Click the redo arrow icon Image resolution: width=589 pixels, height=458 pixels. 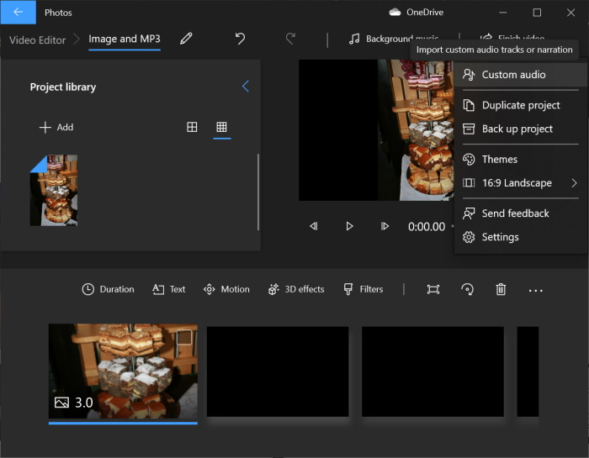click(291, 39)
